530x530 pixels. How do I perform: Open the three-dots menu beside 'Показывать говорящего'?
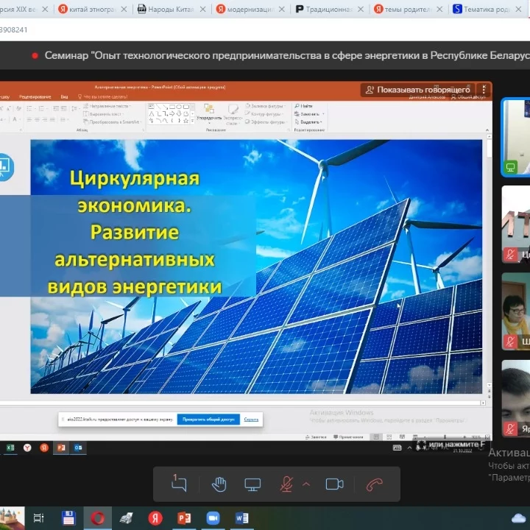coord(483,90)
